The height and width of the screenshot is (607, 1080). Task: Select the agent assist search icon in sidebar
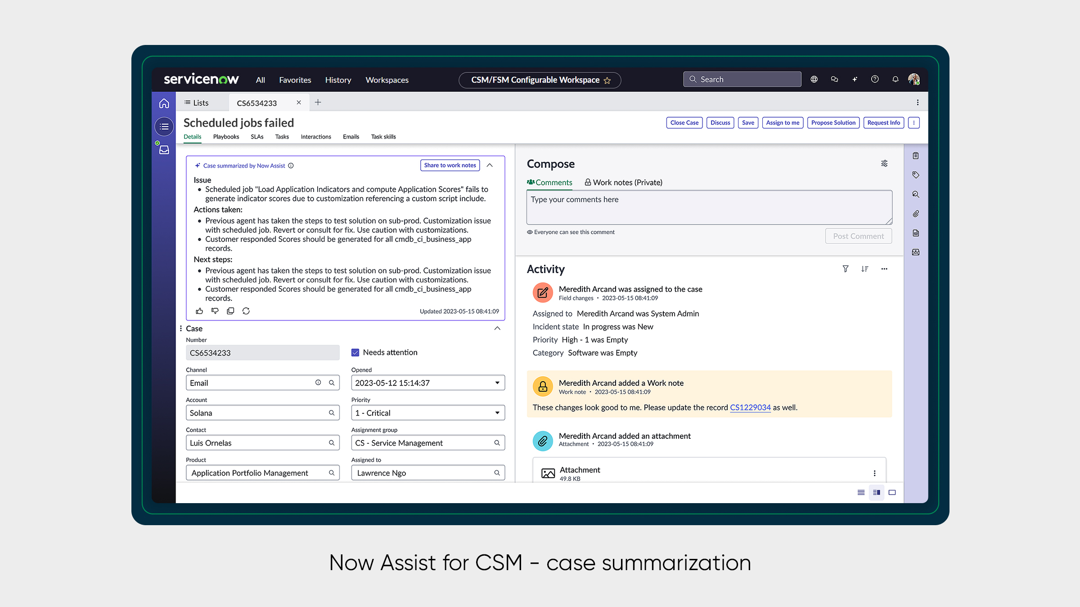pos(916,194)
